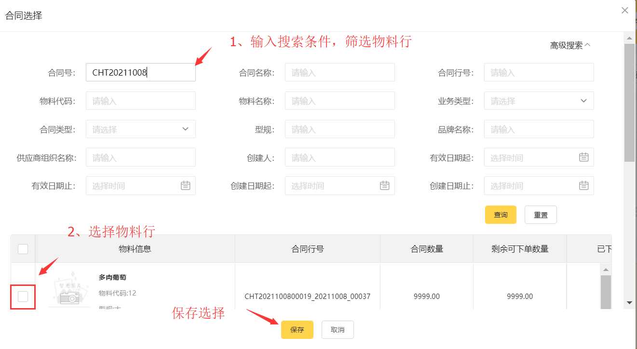Close the 合同选择 dialog with X
This screenshot has width=637, height=349.
pos(625,11)
